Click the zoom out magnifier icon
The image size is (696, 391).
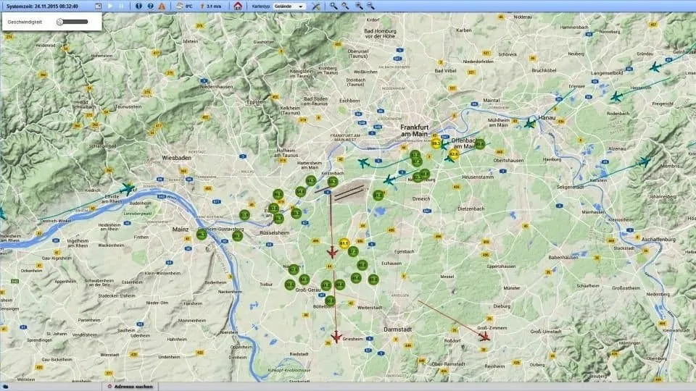pyautogui.click(x=370, y=6)
